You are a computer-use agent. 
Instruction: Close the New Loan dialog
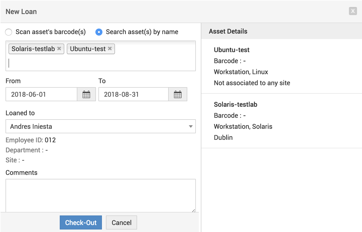tap(353, 11)
